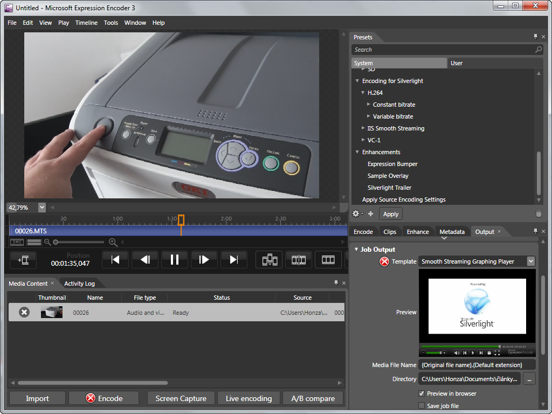Viewport: 552px width, 414px height.
Task: Collapse the H.264 preset group
Action: tap(363, 93)
